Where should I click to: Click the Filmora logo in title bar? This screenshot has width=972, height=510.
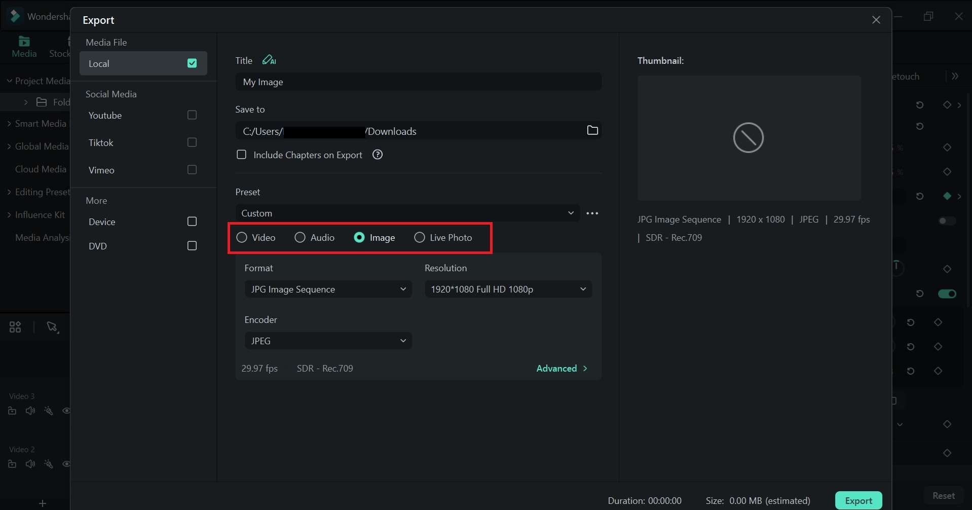point(15,16)
